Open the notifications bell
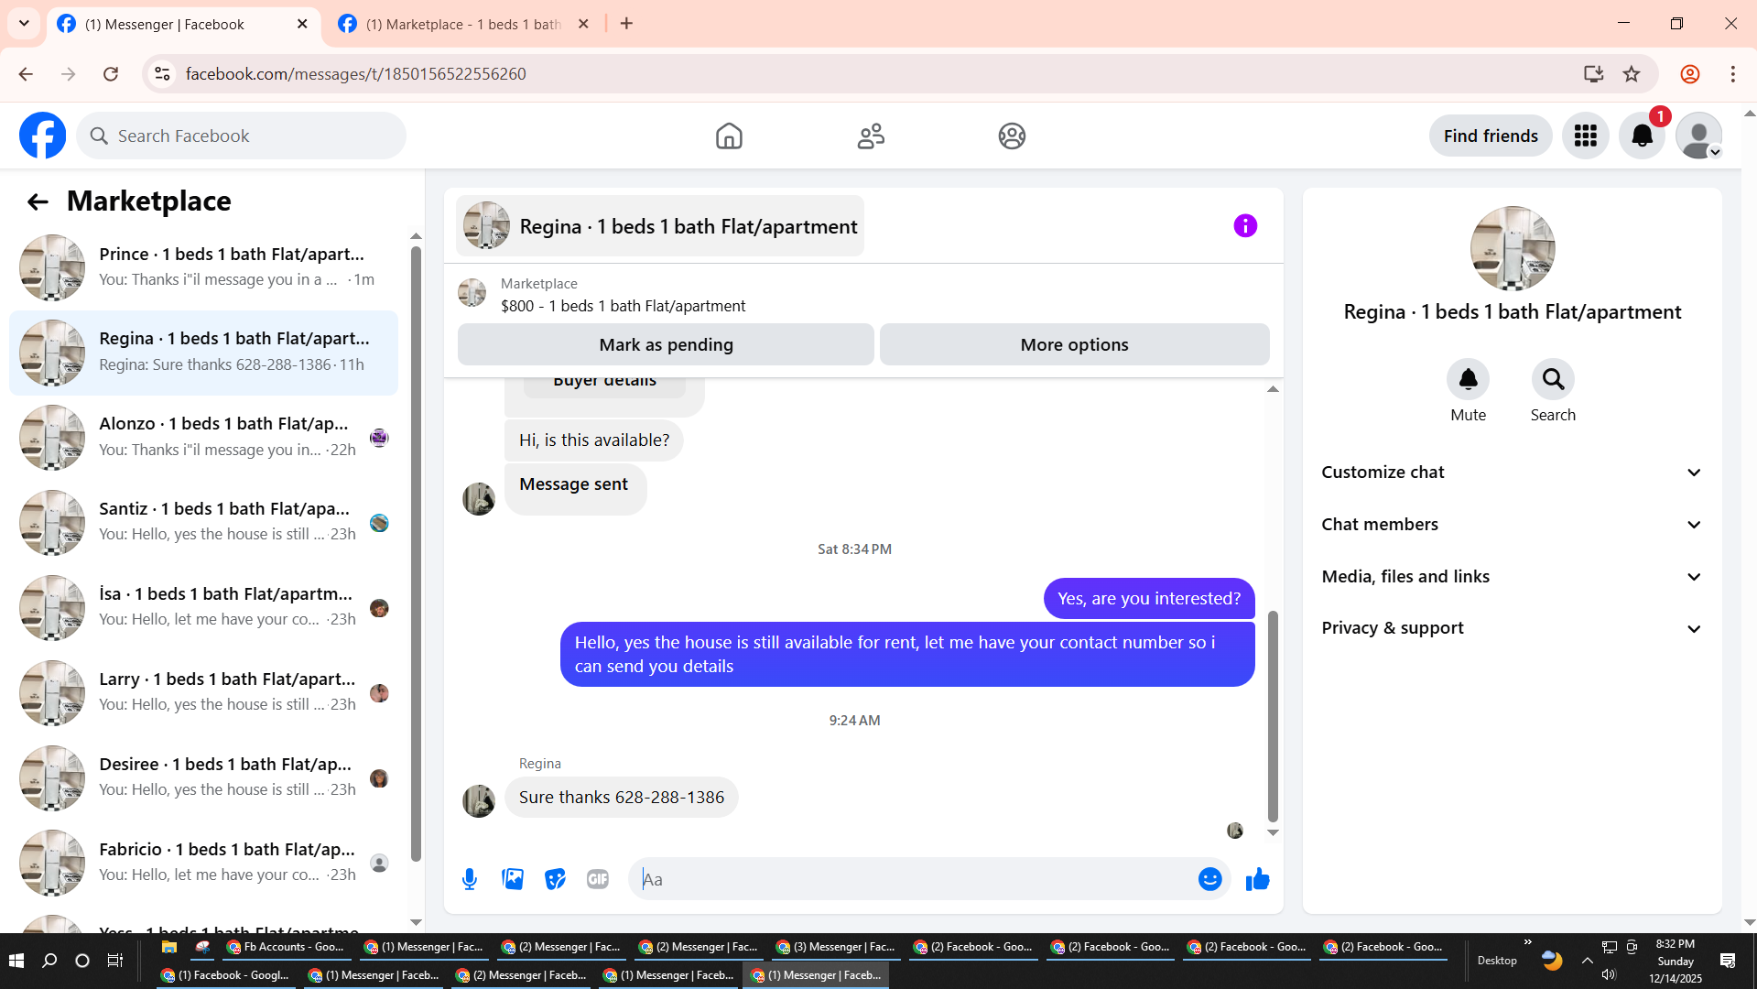The width and height of the screenshot is (1757, 989). coord(1643,136)
